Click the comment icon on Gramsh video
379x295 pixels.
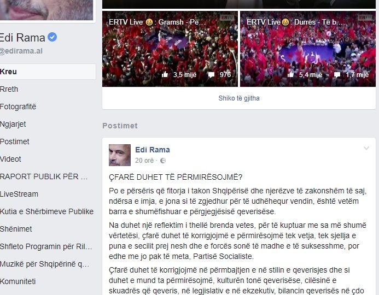(x=211, y=75)
